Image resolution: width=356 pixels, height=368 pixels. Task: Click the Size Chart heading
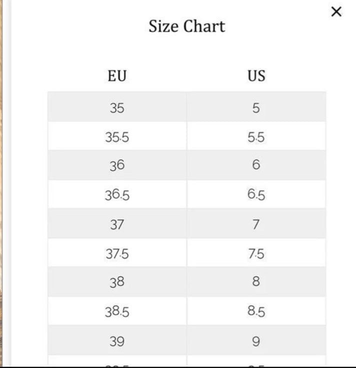pyautogui.click(x=187, y=26)
